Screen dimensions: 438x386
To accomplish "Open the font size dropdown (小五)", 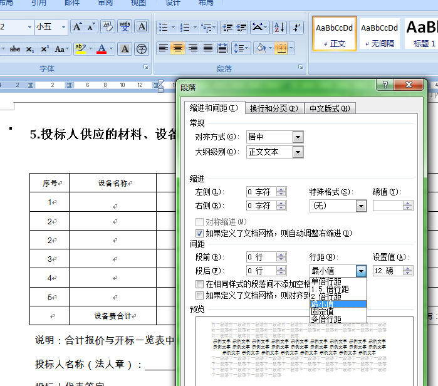I will tap(64, 27).
